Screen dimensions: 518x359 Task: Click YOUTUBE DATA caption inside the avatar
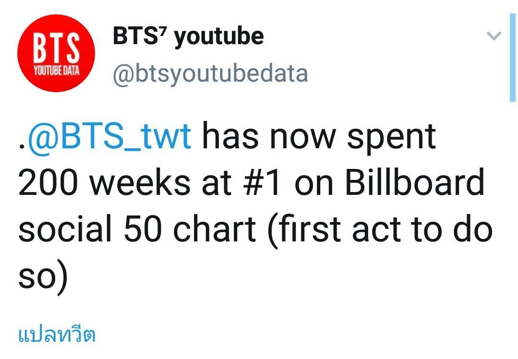coord(57,71)
